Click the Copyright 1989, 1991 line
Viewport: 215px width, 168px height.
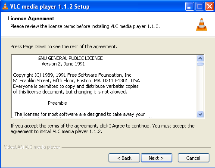73,75
